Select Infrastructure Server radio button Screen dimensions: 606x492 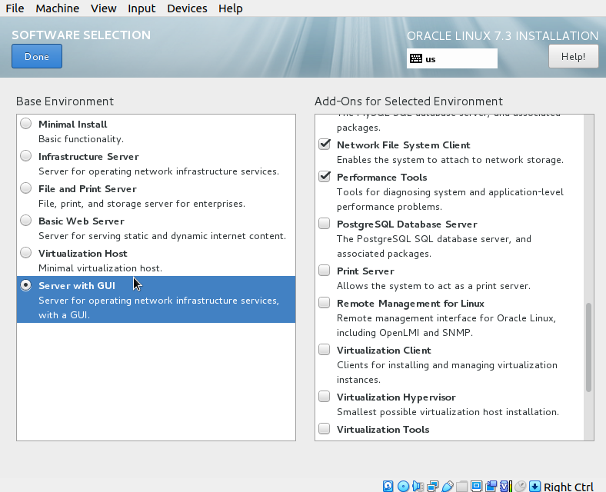pyautogui.click(x=26, y=155)
